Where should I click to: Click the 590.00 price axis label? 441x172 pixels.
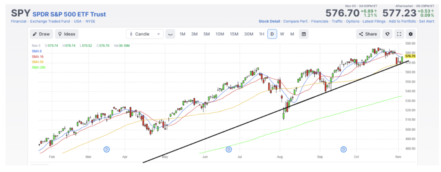410,43
